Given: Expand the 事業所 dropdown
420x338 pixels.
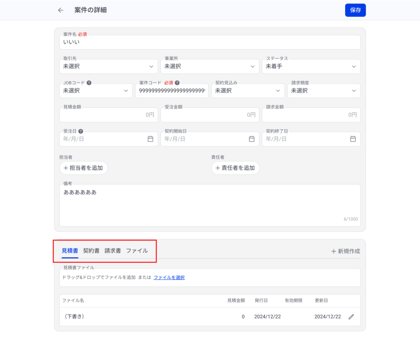Looking at the screenshot, I should 210,66.
